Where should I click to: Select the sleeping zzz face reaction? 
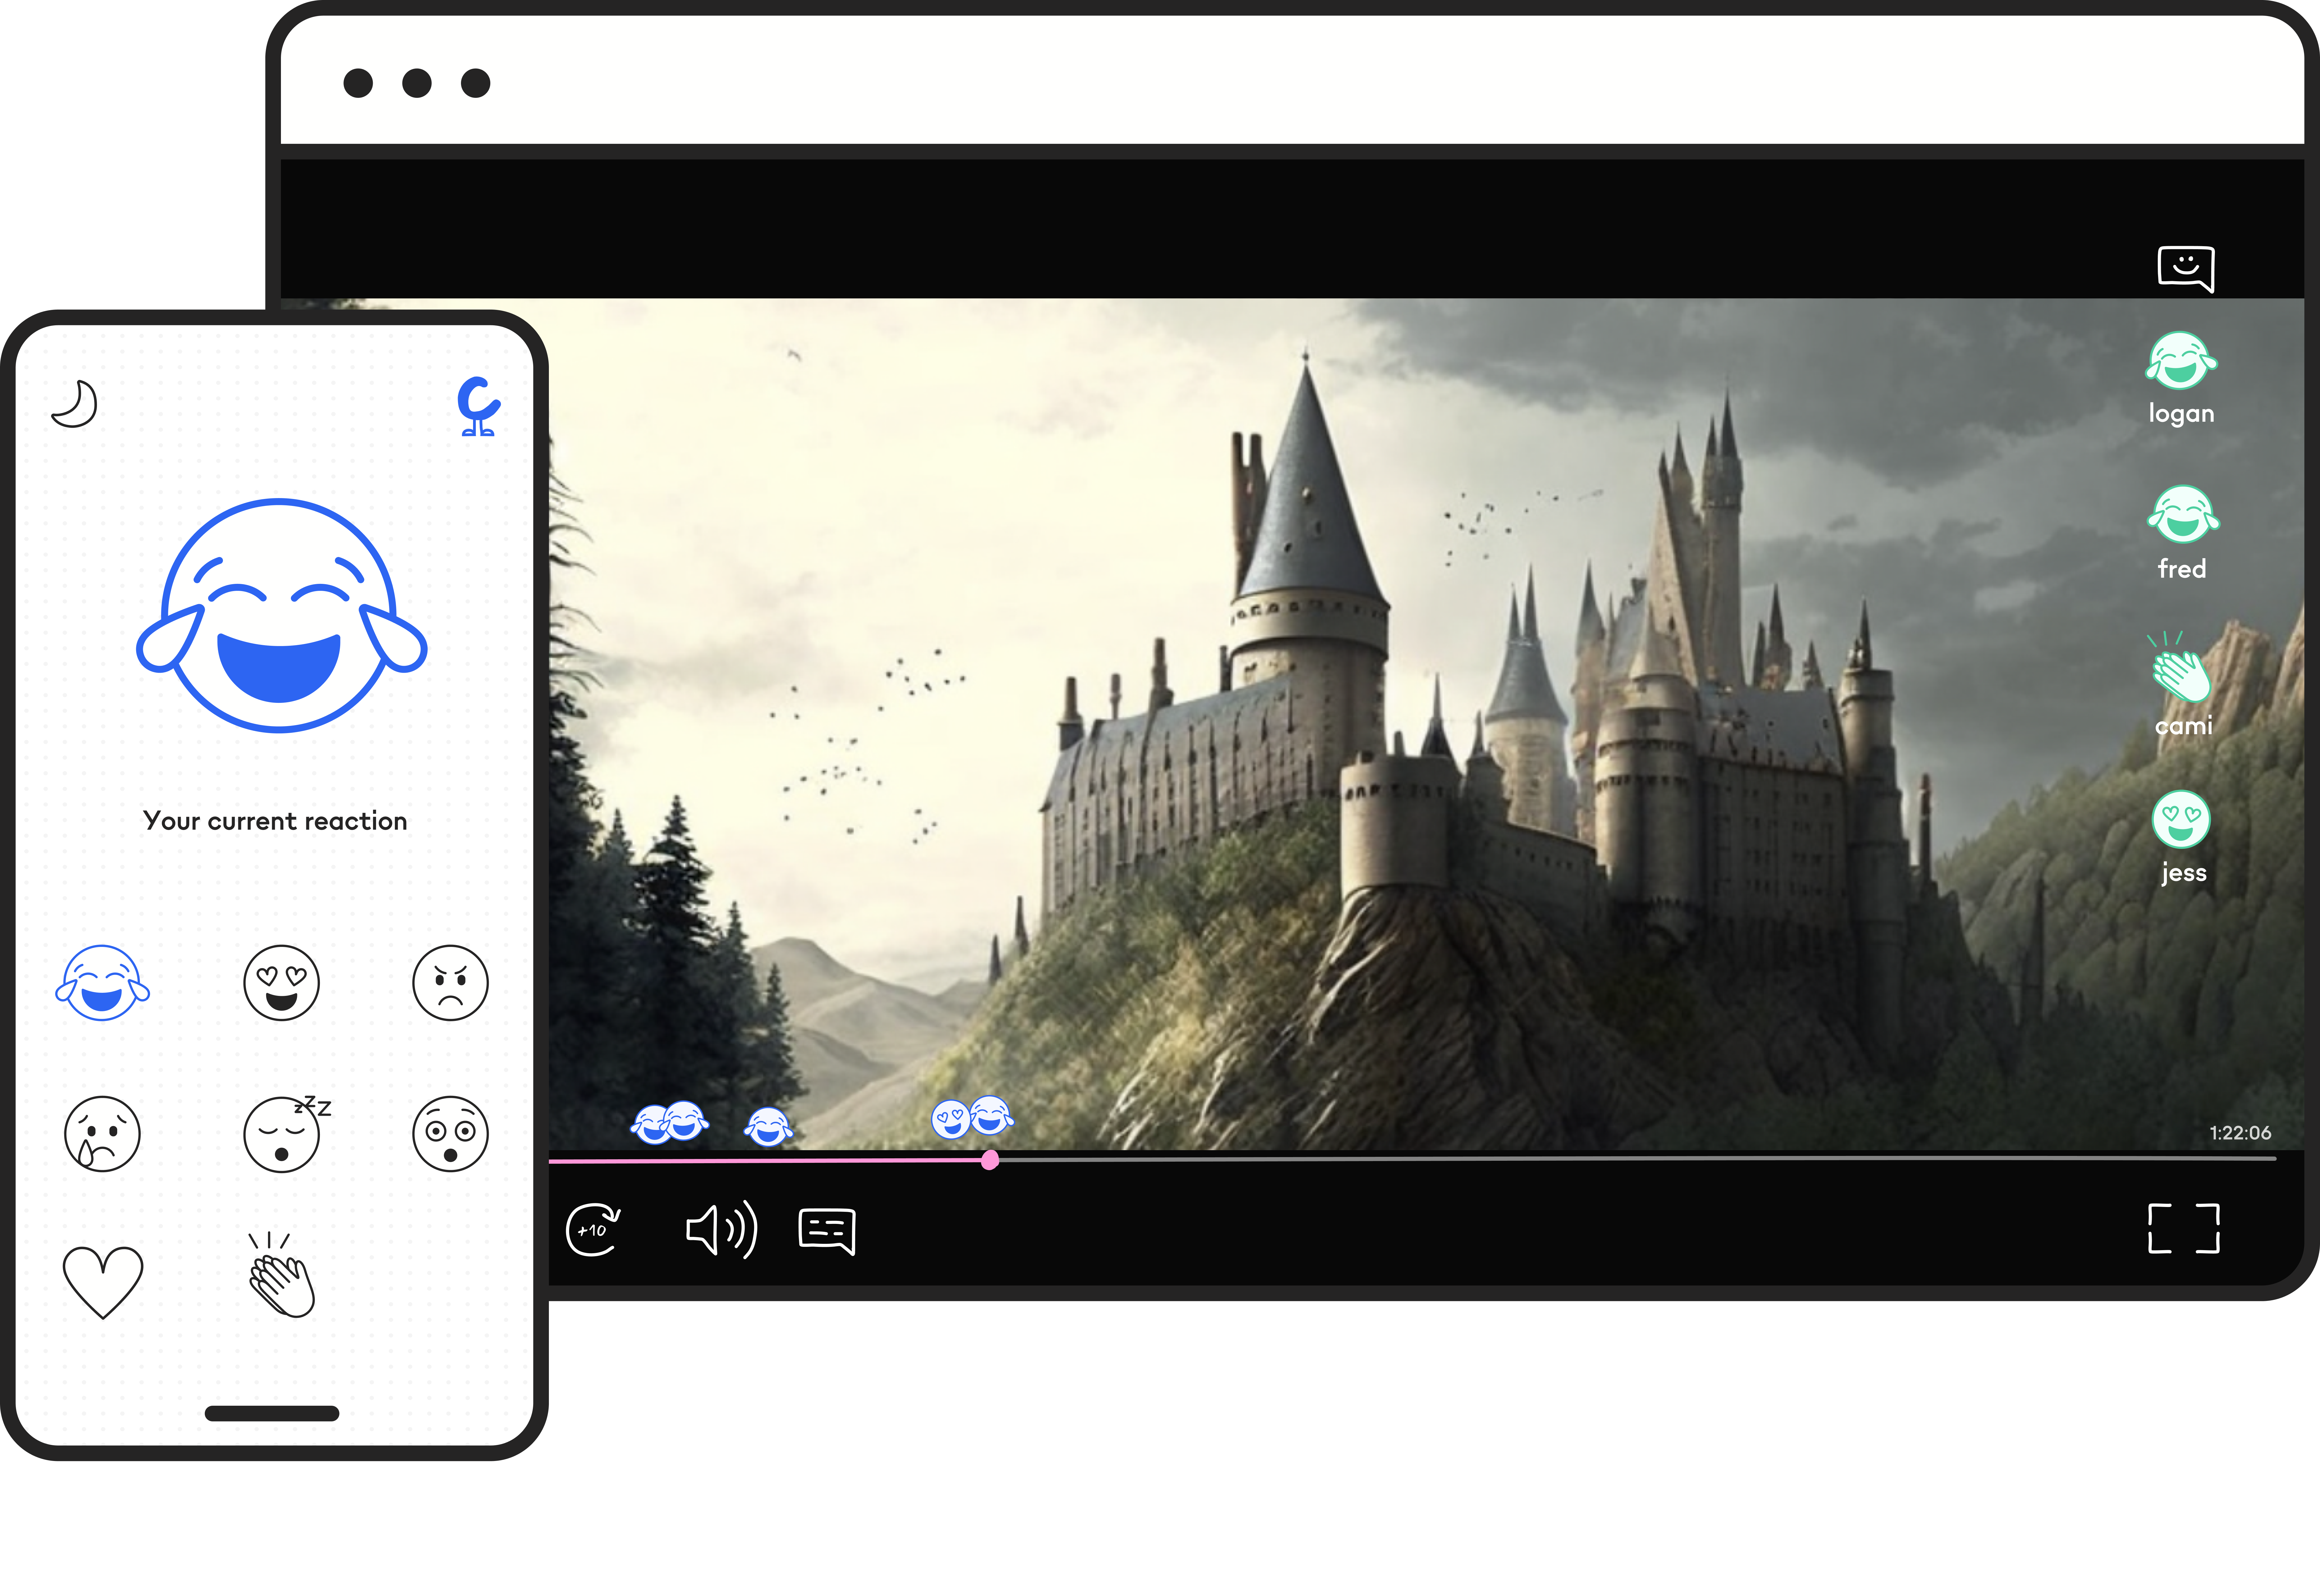[286, 1134]
